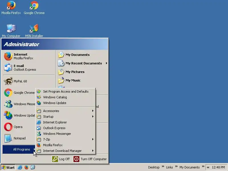The image size is (228, 171).
Task: Click red power icon for Turn Off Computer
Action: 76,159
